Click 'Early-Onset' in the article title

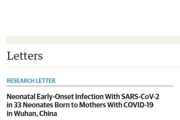point(55,97)
